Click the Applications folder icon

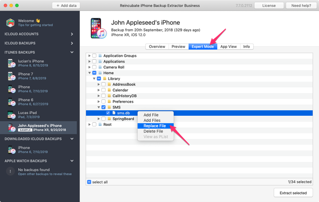100,61
